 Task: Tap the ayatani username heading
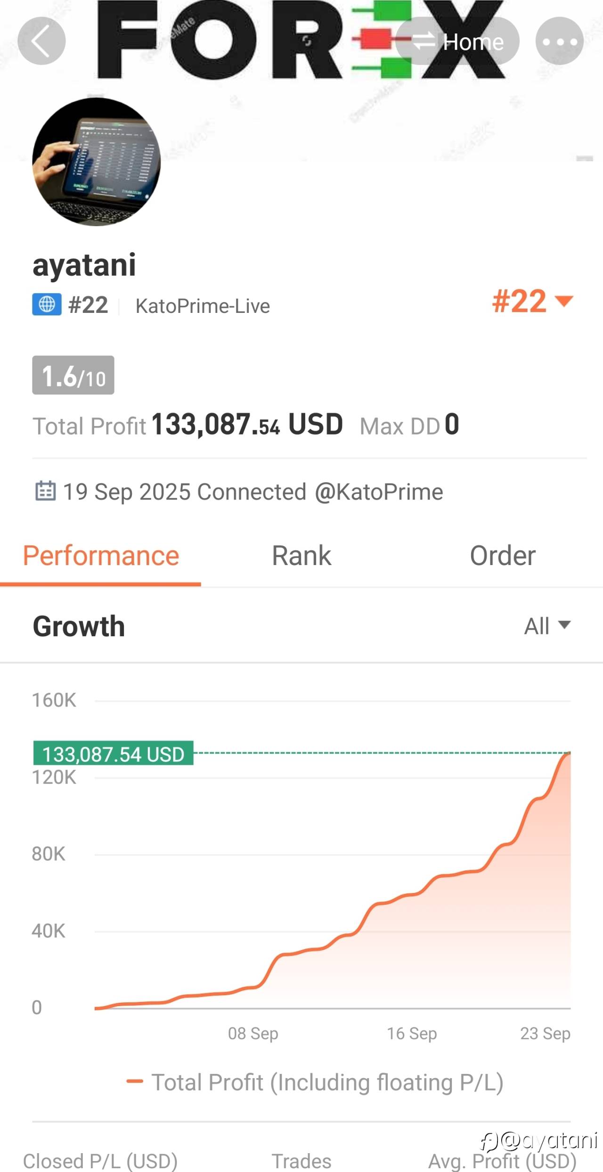point(84,265)
